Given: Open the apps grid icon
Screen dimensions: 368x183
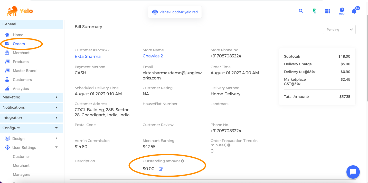Looking at the screenshot, I should 327,11.
